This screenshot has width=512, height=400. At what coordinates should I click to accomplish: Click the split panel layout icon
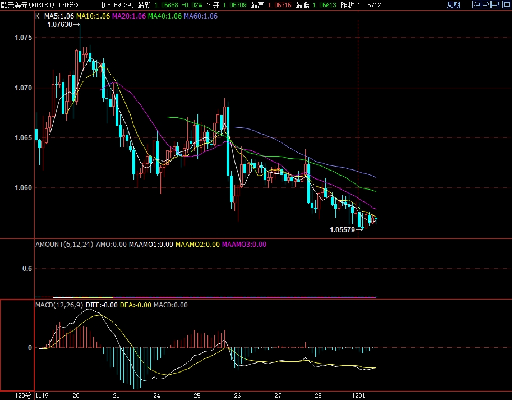click(x=495, y=5)
